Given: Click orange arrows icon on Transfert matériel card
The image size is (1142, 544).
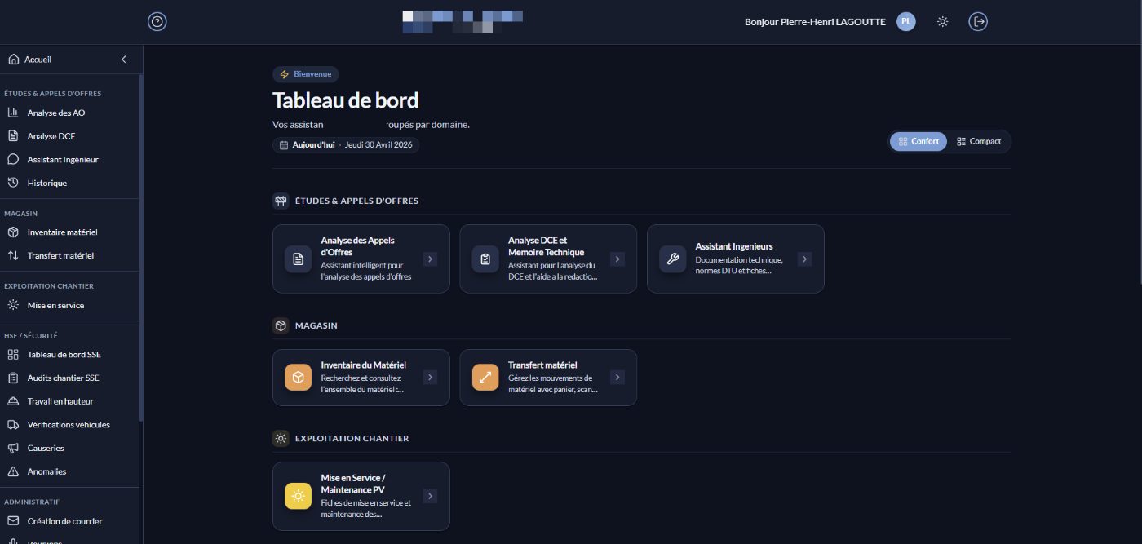Looking at the screenshot, I should 485,378.
